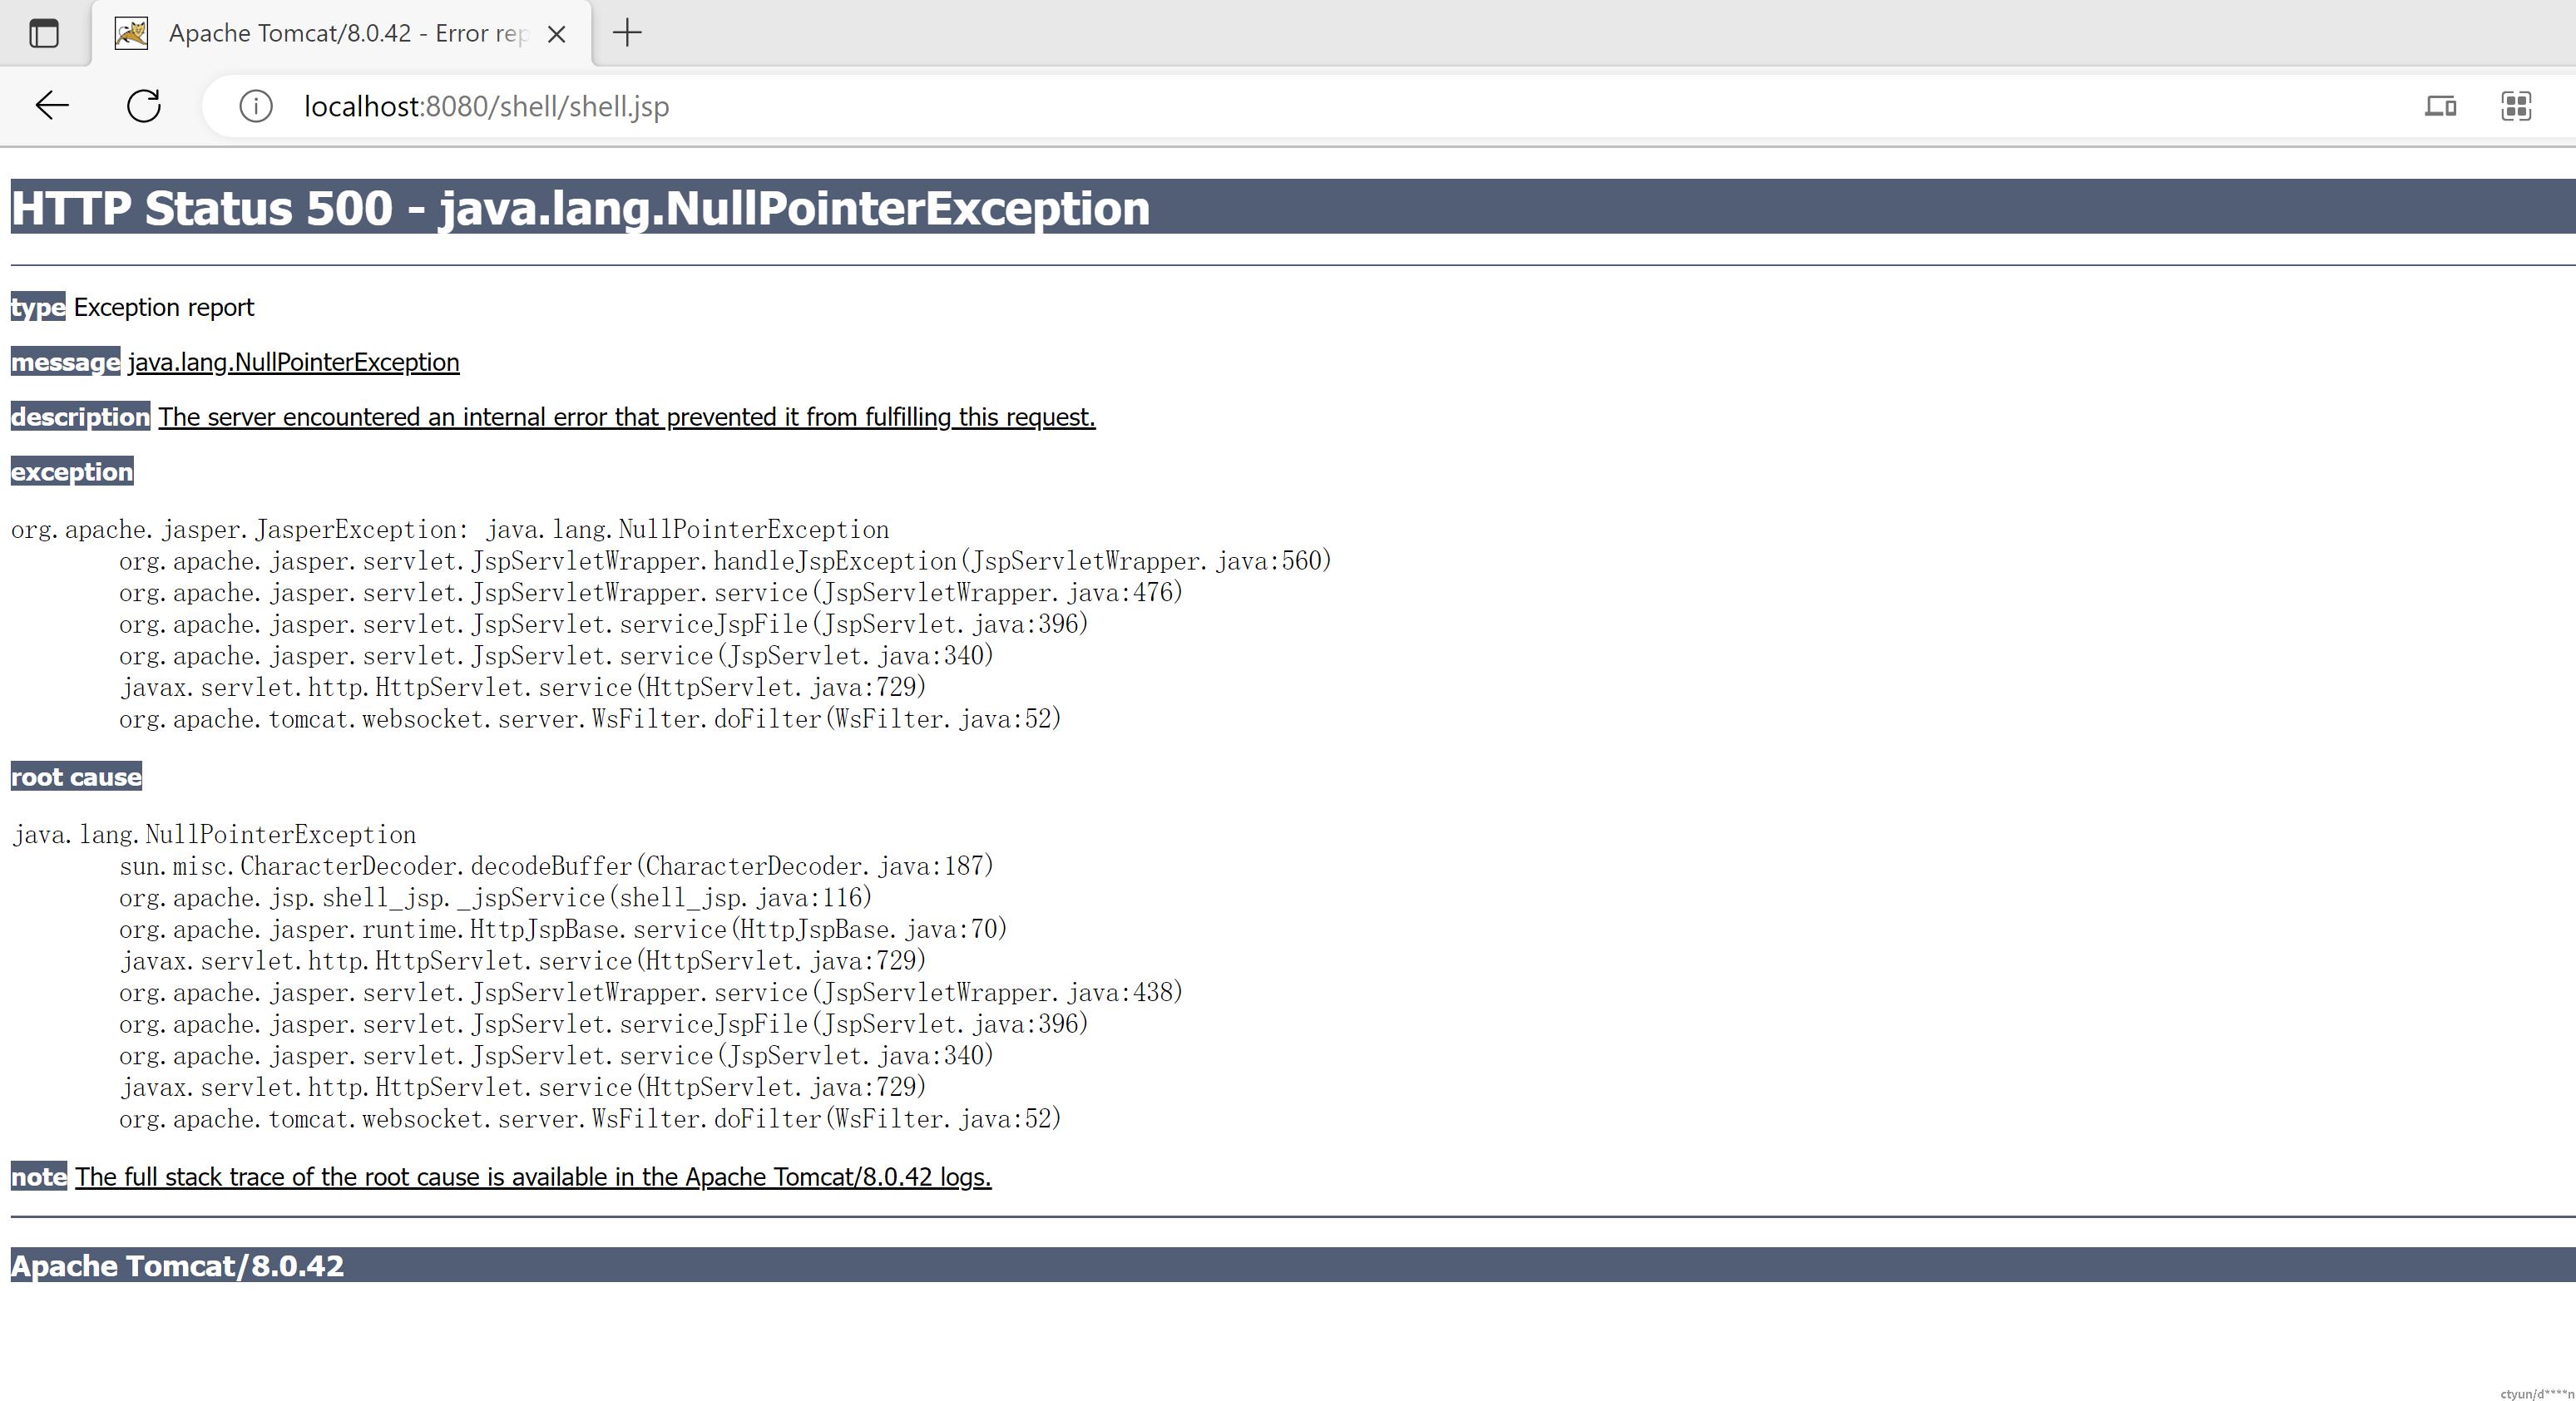Click 'The full stack trace of the root cause' text
The image size is (2576, 1401).
[x=533, y=1177]
